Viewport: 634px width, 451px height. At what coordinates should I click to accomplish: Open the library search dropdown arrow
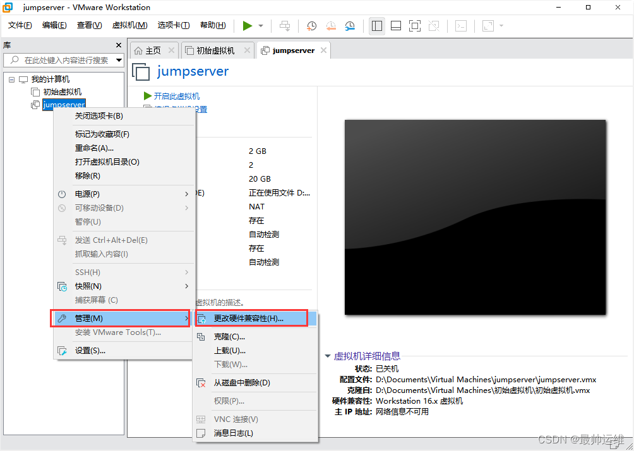pyautogui.click(x=119, y=60)
